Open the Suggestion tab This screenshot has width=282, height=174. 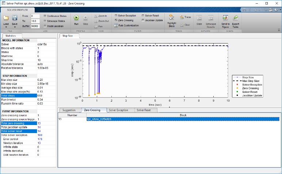[x=69, y=110]
